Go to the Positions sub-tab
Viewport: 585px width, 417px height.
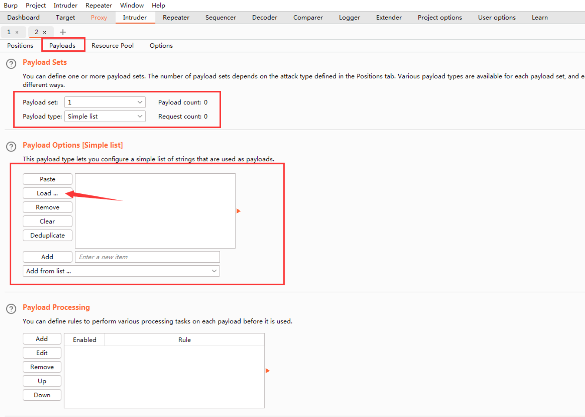click(20, 45)
